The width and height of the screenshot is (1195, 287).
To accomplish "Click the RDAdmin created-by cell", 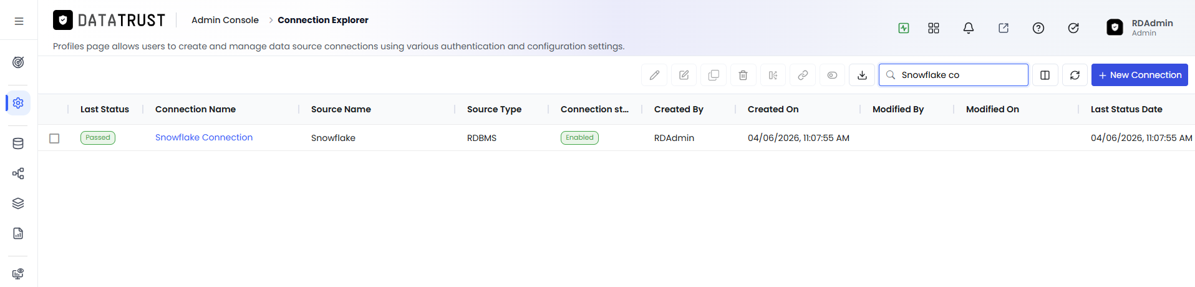I will point(674,138).
